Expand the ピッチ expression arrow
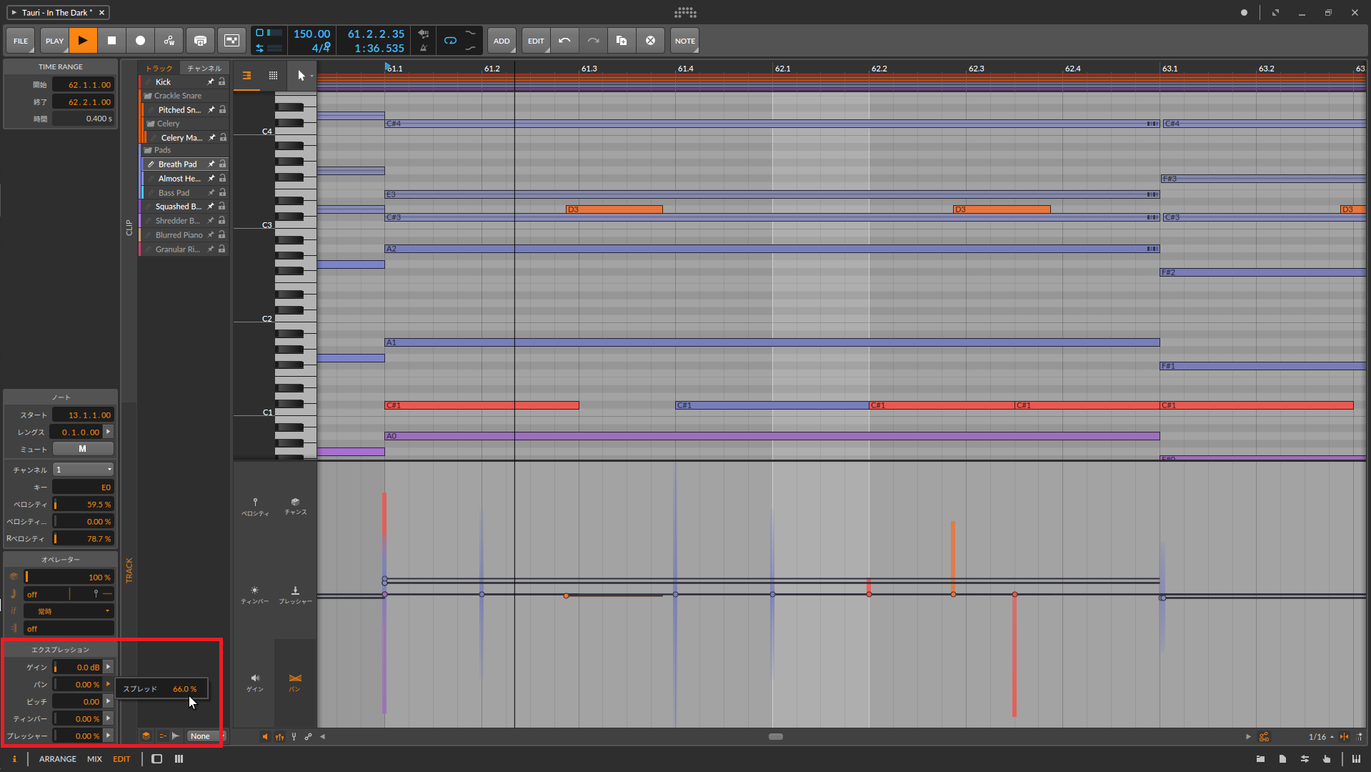 click(109, 701)
